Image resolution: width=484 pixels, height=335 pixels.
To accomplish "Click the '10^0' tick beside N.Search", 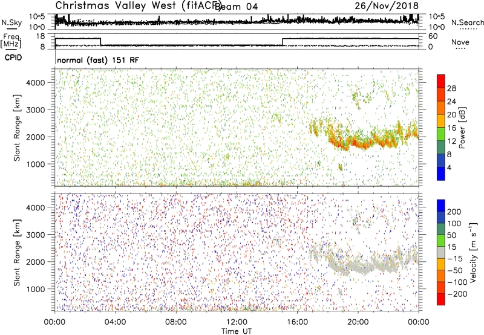I will click(437, 27).
